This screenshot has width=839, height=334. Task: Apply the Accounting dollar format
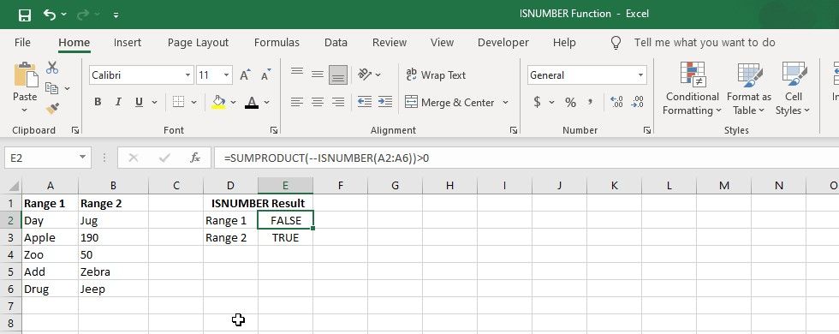click(x=537, y=102)
